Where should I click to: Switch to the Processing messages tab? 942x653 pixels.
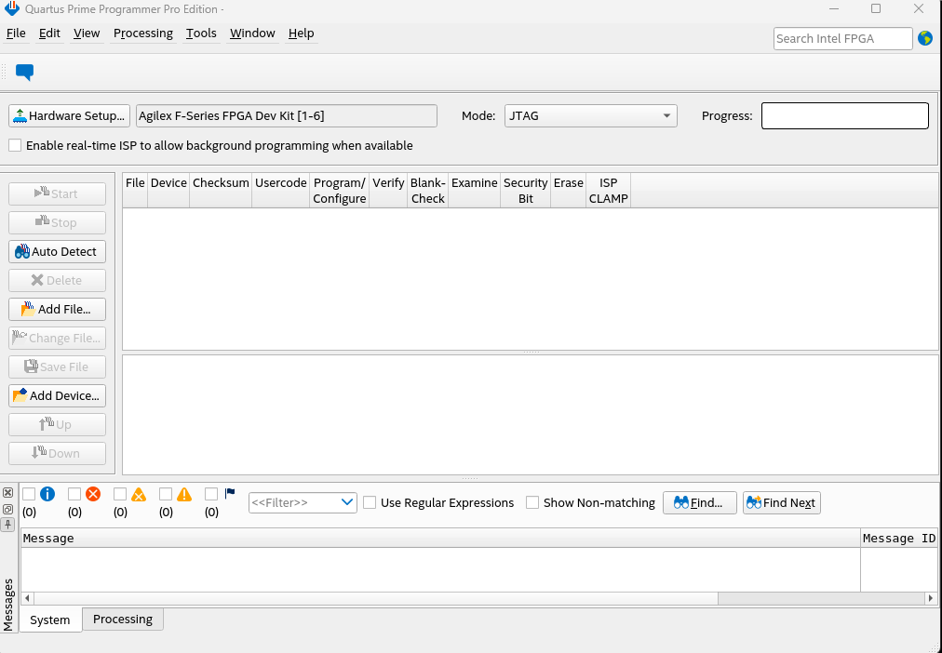122,619
